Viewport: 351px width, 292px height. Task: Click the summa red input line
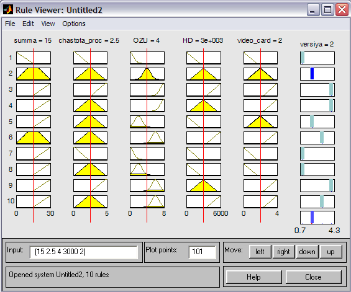point(33,135)
